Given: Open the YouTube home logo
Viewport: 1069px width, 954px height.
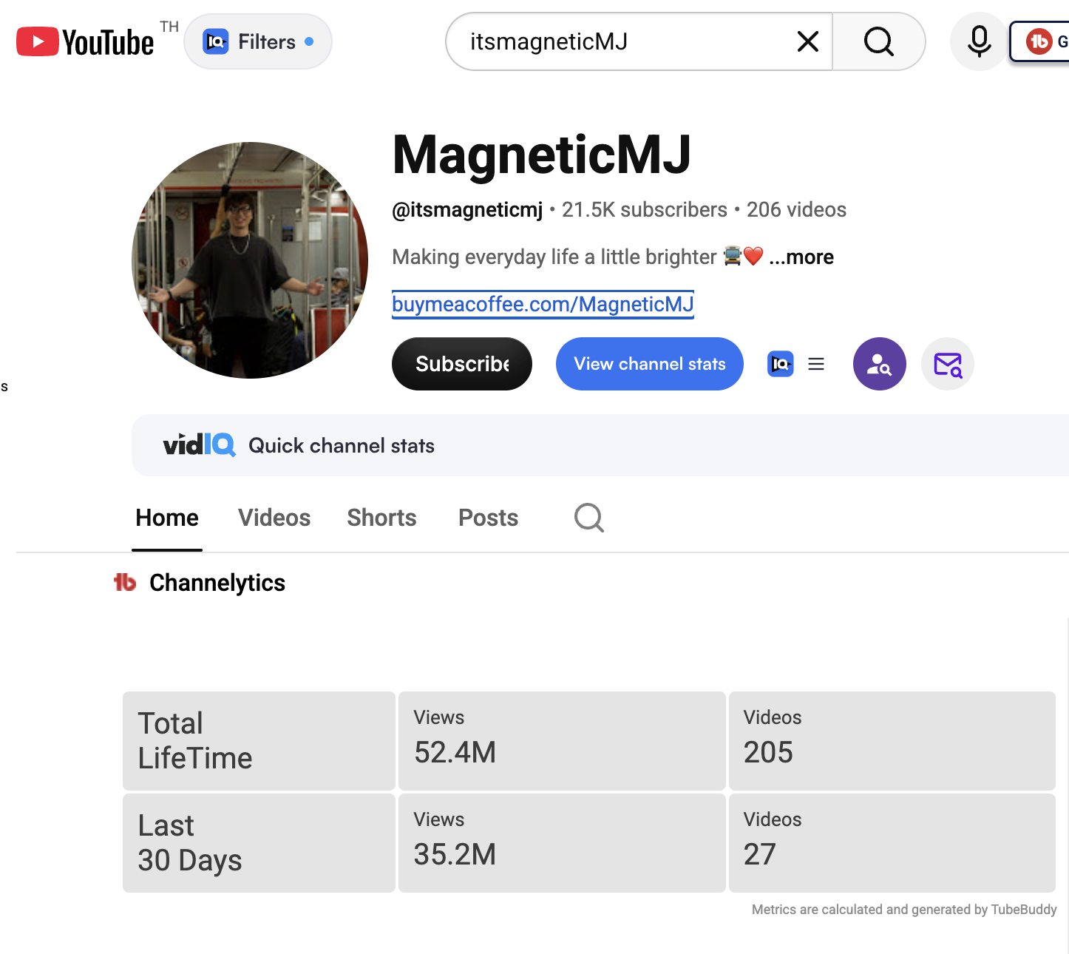Looking at the screenshot, I should point(85,42).
